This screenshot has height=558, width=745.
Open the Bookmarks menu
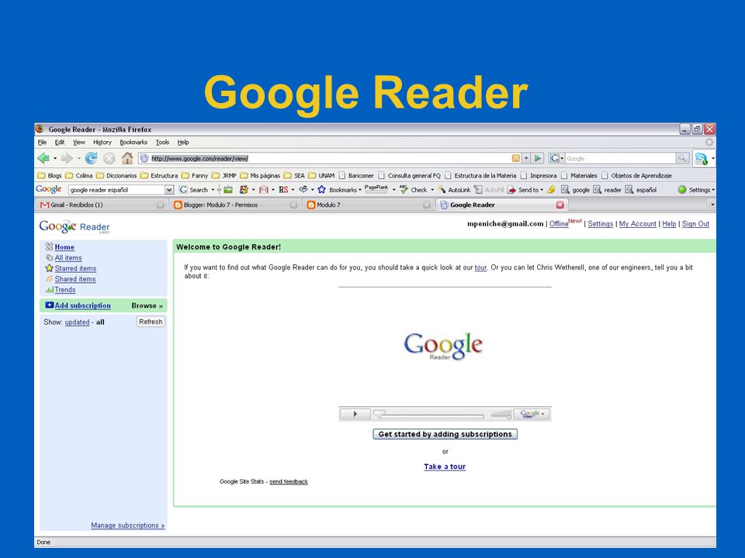[133, 143]
